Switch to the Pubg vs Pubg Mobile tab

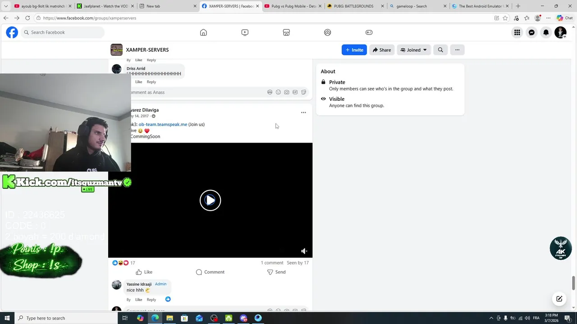[292, 6]
